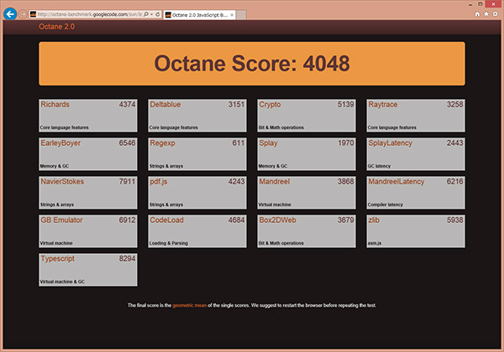Click the search magnifier in address bar
Screen dimensions: 504x352
147,15
